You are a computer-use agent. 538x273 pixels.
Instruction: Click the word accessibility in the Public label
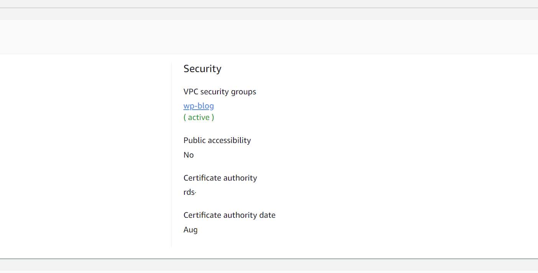(x=229, y=140)
